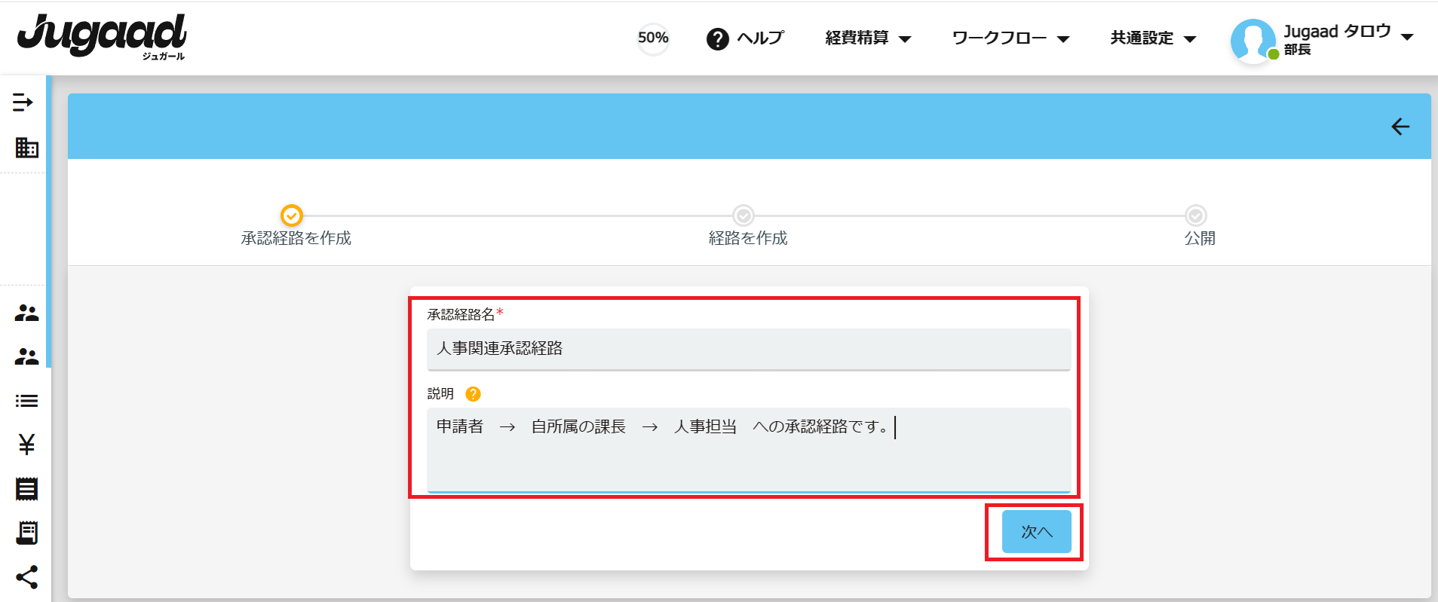
Task: Click the back arrow in blue header
Action: pos(1400,127)
